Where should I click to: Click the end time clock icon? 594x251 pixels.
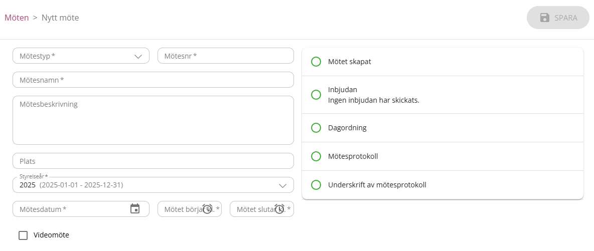(279, 209)
